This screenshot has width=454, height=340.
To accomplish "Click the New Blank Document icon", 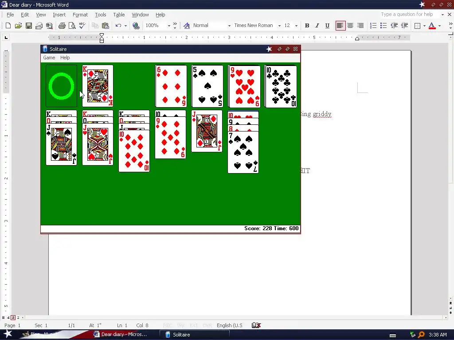I will tap(8, 25).
